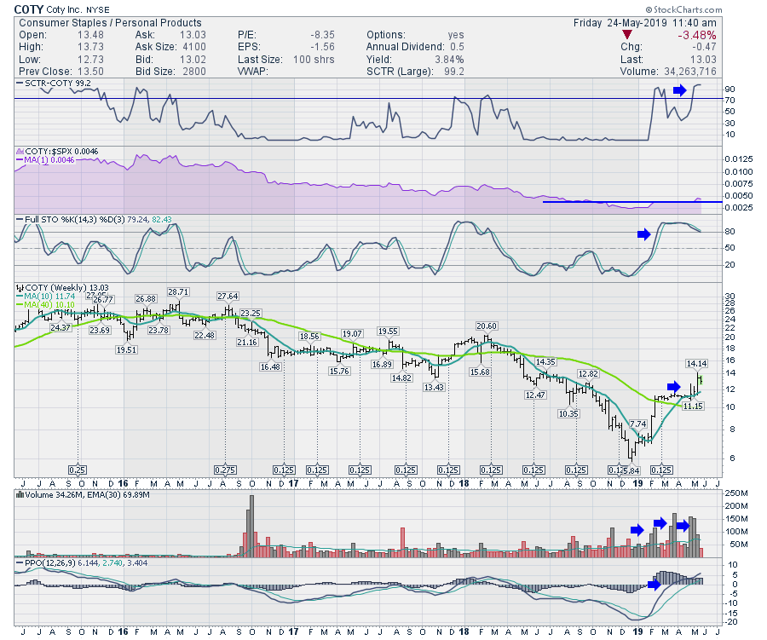Click the "22.48" price label

click(204, 336)
